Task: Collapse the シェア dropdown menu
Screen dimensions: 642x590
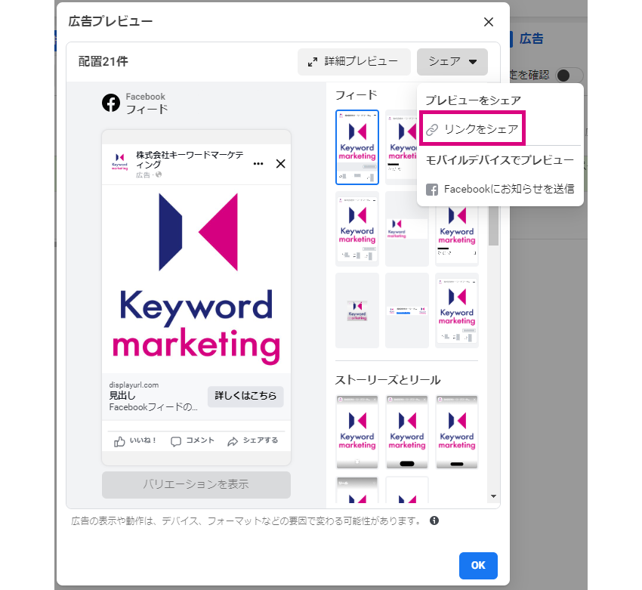Action: point(452,62)
